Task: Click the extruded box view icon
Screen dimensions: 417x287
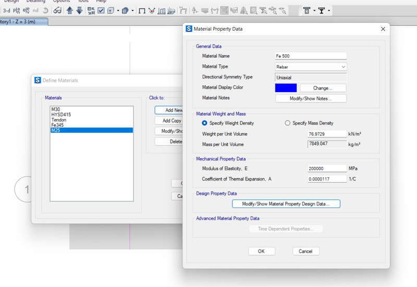Action: click(x=111, y=10)
